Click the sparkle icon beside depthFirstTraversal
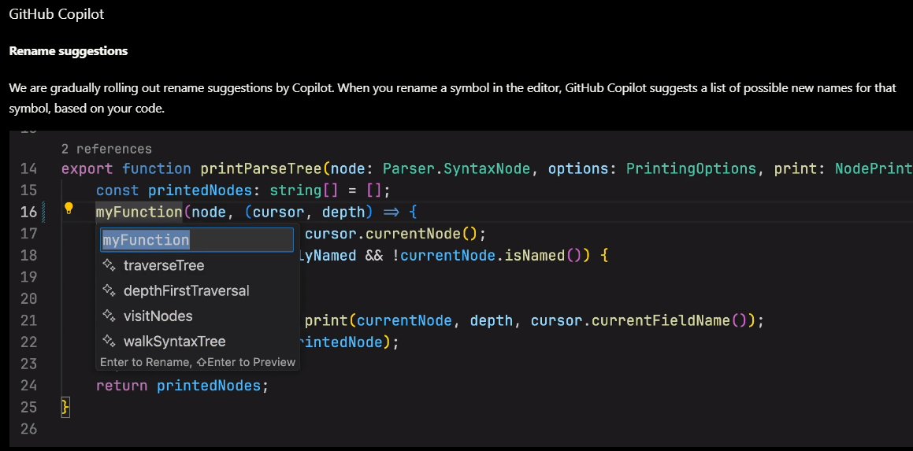 (109, 290)
